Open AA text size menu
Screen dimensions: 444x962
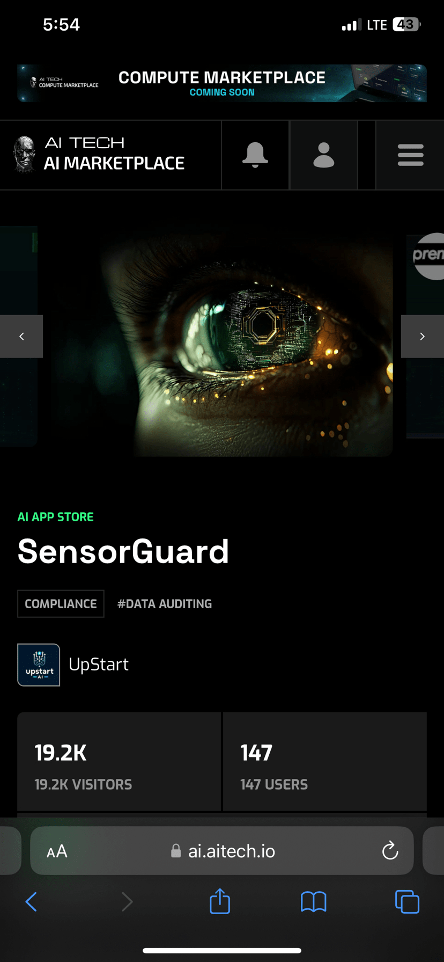coord(57,851)
